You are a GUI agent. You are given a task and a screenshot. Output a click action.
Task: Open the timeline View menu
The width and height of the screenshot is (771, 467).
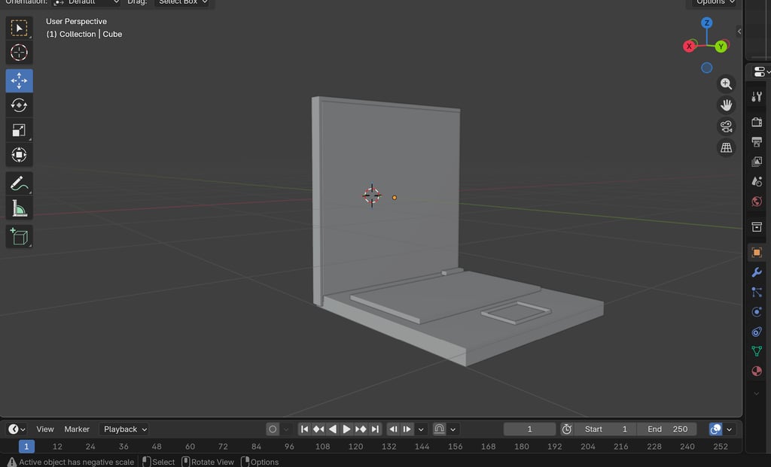tap(44, 429)
